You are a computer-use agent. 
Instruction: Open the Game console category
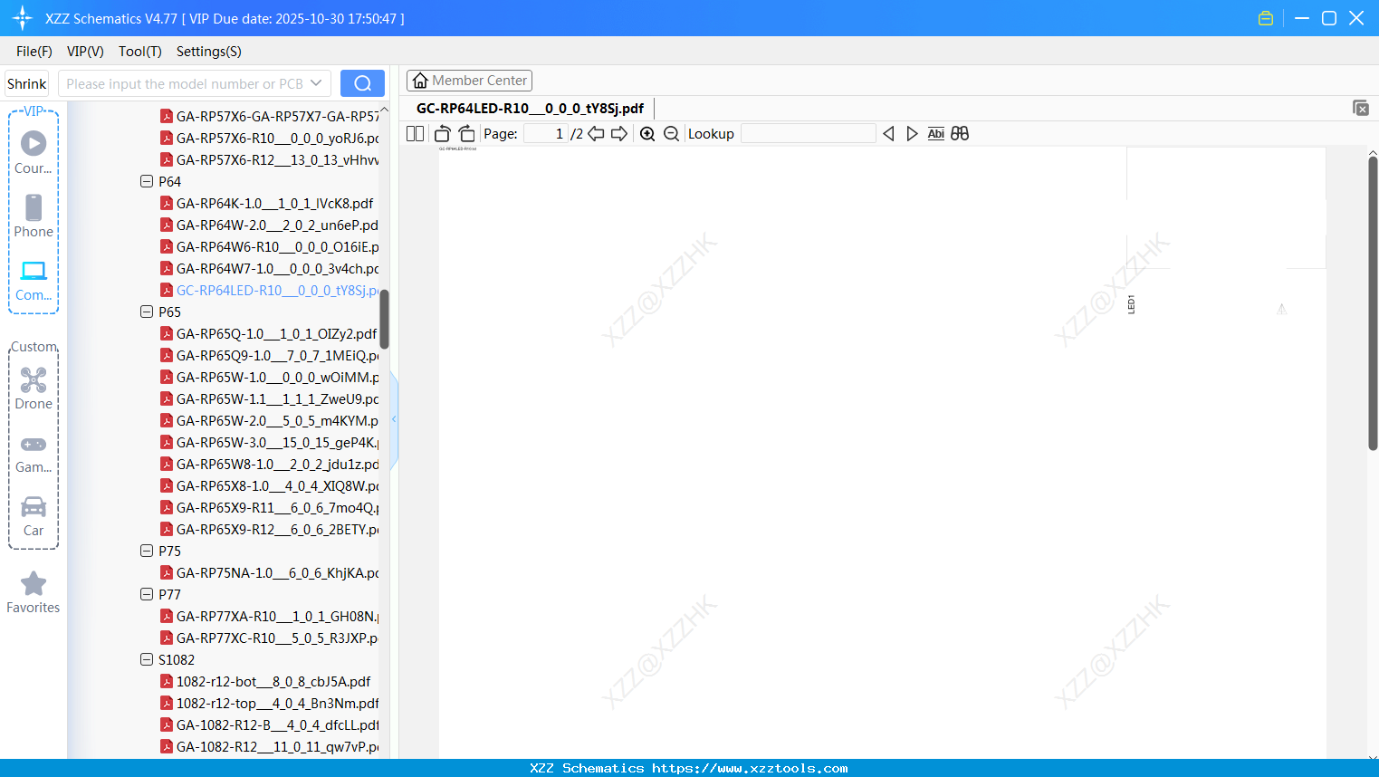click(34, 453)
